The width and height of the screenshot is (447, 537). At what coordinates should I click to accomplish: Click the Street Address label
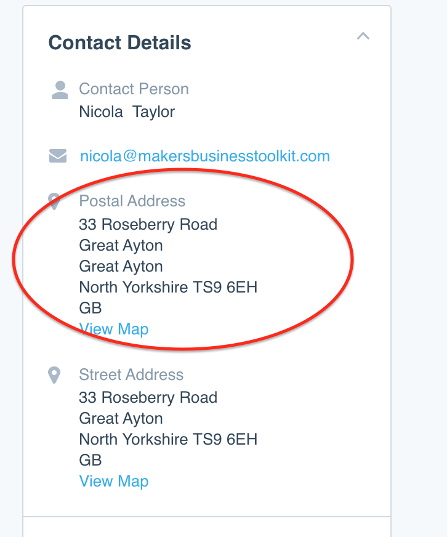(131, 375)
